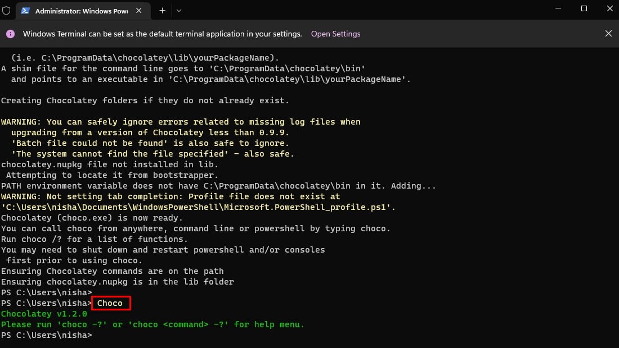The height and width of the screenshot is (348, 619).
Task: Minimize the Windows Terminal window
Action: [557, 9]
